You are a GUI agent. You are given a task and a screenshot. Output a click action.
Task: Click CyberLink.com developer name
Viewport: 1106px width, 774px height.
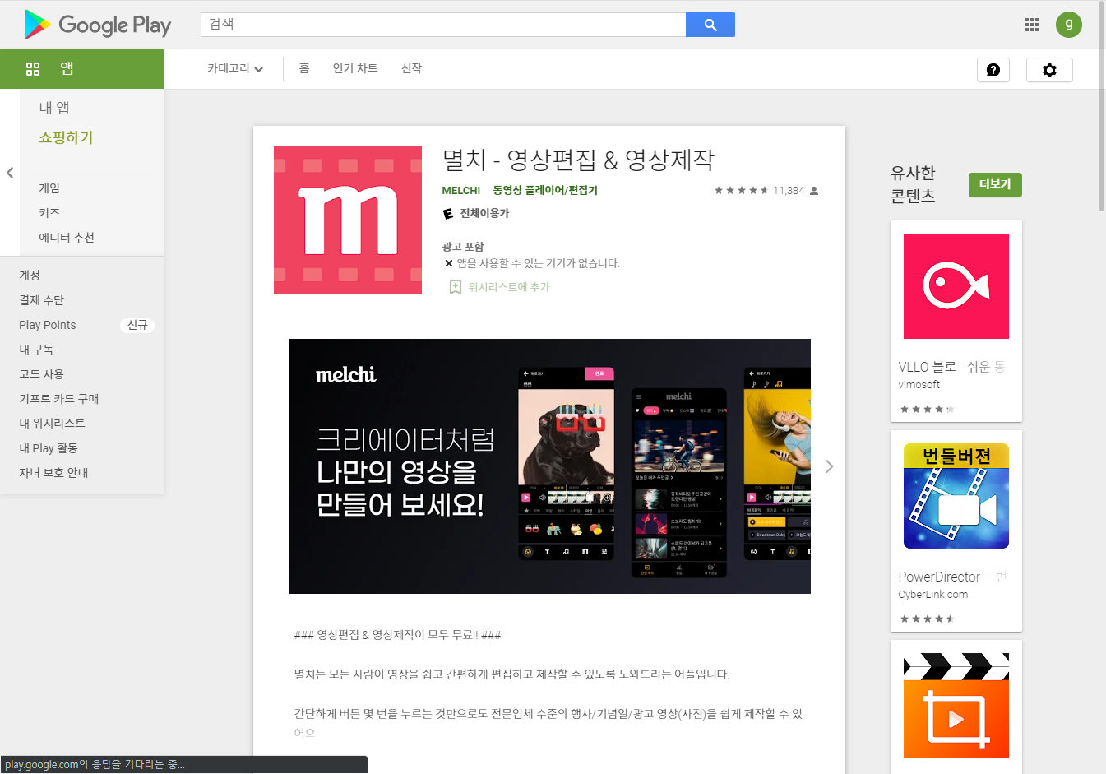[933, 595]
